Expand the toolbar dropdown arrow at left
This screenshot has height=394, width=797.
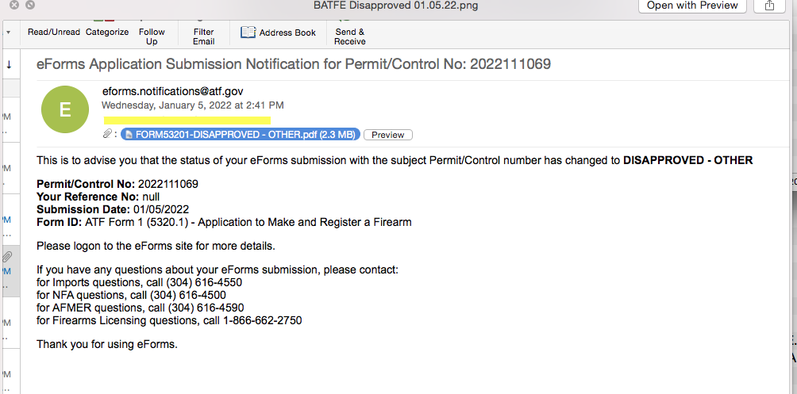pos(8,33)
